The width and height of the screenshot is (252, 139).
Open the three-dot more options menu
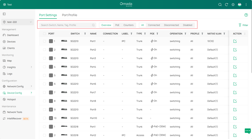[246, 5]
